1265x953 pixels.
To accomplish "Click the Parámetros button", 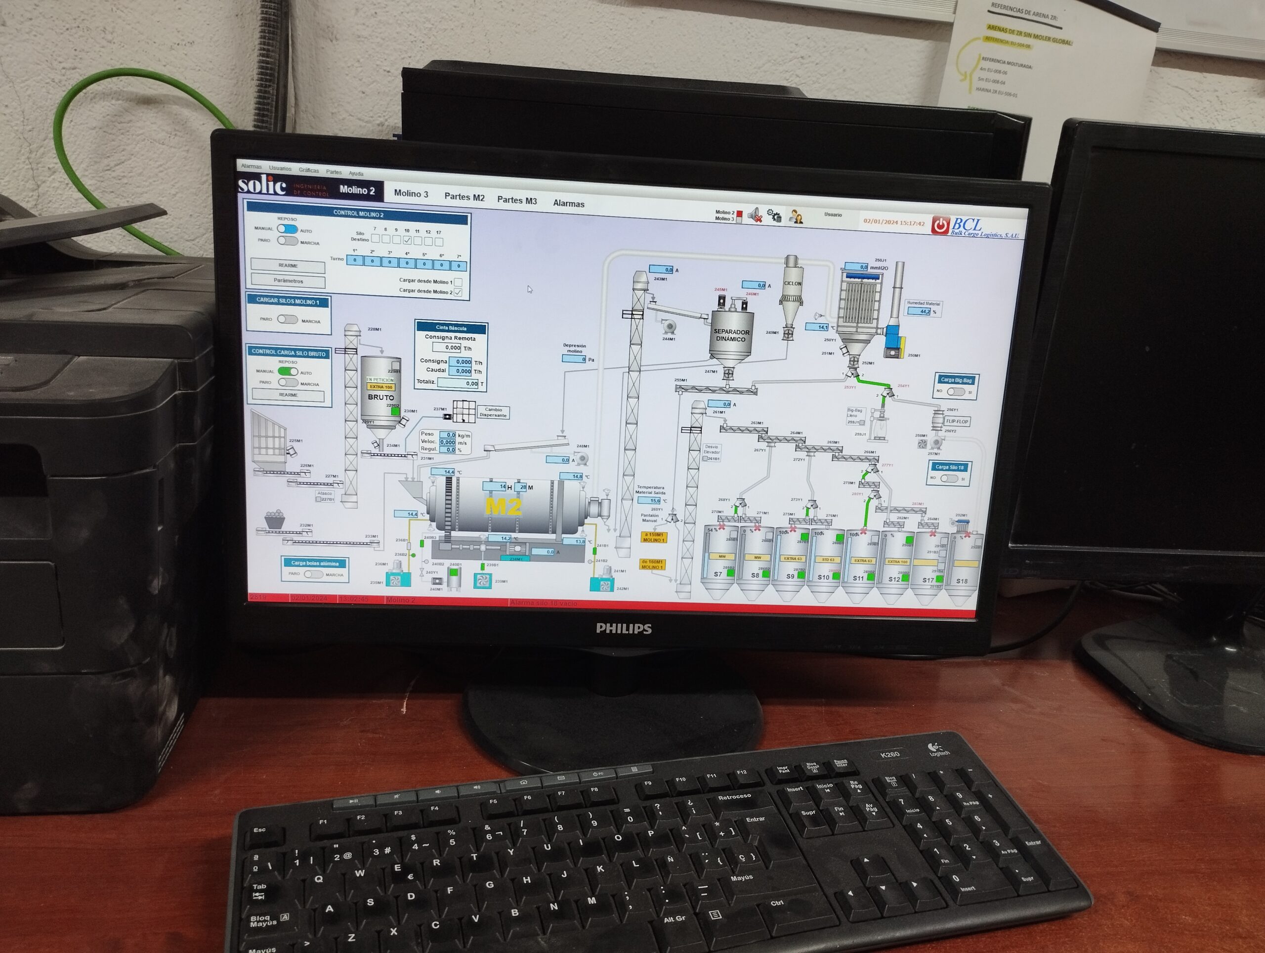I will coord(288,281).
